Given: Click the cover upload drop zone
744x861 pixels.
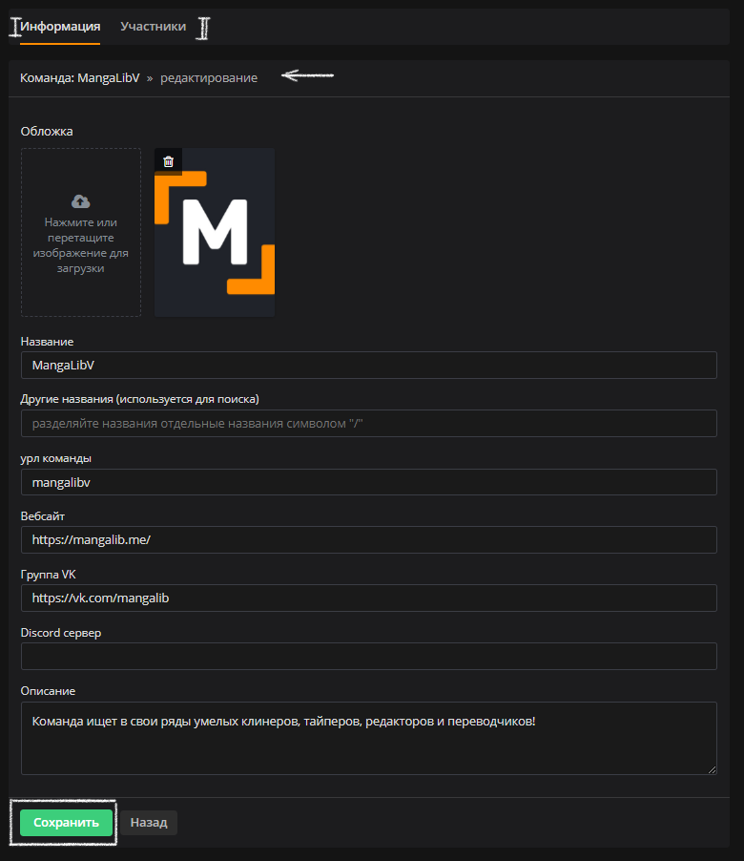Looking at the screenshot, I should [x=81, y=232].
